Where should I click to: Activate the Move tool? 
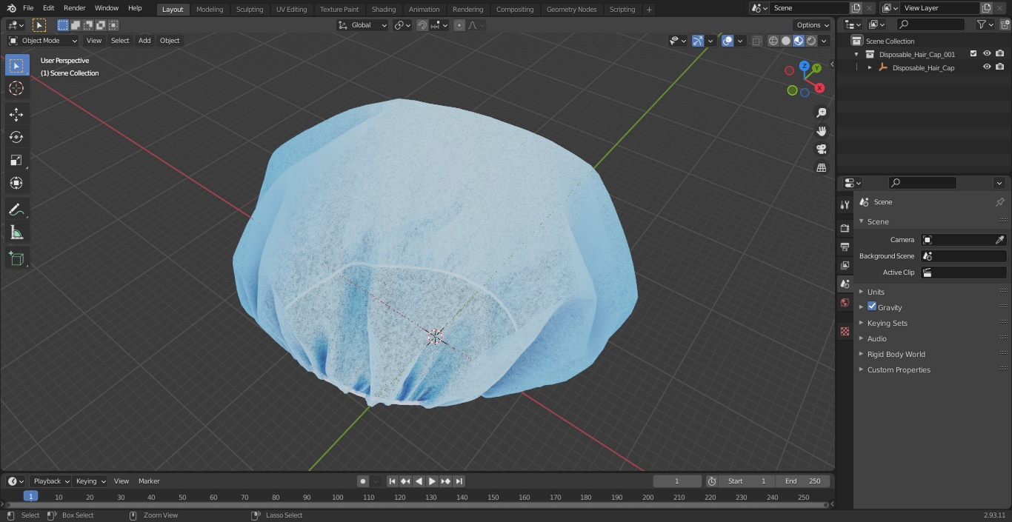pos(16,114)
